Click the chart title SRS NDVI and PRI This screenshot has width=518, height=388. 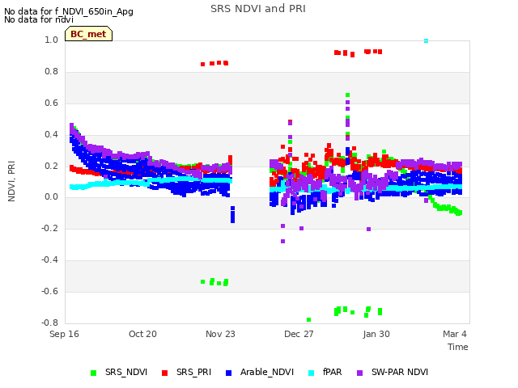(x=258, y=9)
